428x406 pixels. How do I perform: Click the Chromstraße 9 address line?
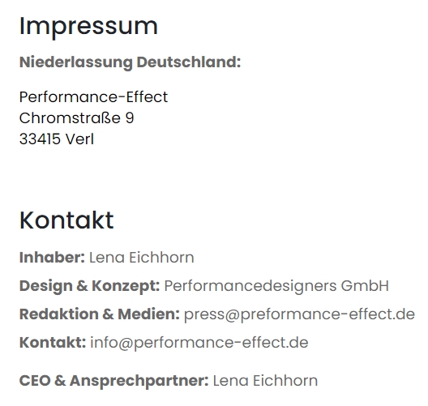point(77,118)
